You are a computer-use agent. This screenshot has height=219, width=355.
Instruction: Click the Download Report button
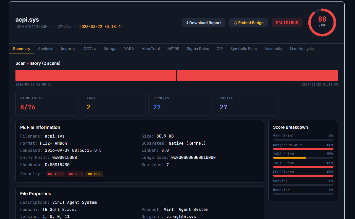(203, 23)
